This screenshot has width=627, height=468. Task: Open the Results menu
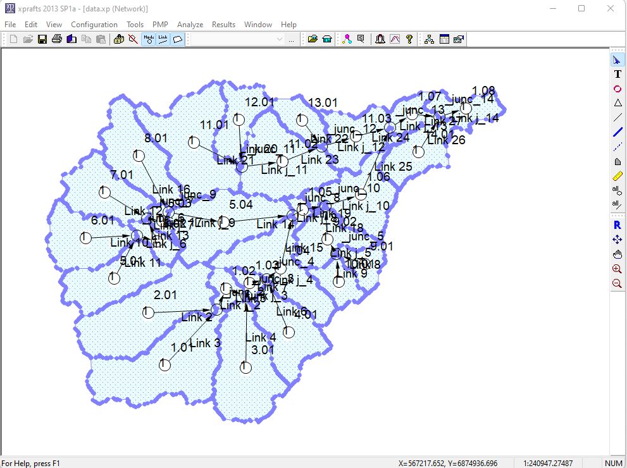point(223,25)
